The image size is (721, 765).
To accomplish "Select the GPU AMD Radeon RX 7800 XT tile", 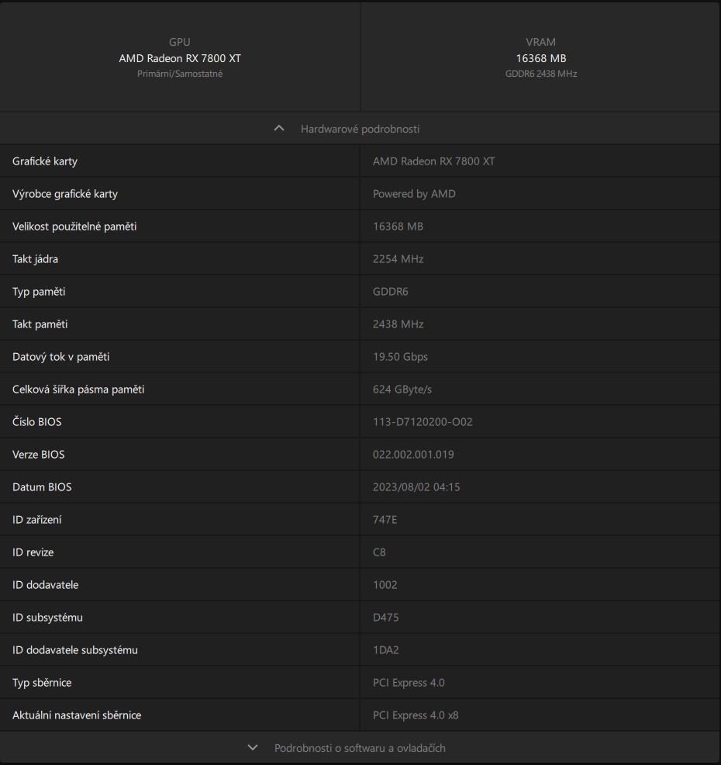I will (x=180, y=57).
